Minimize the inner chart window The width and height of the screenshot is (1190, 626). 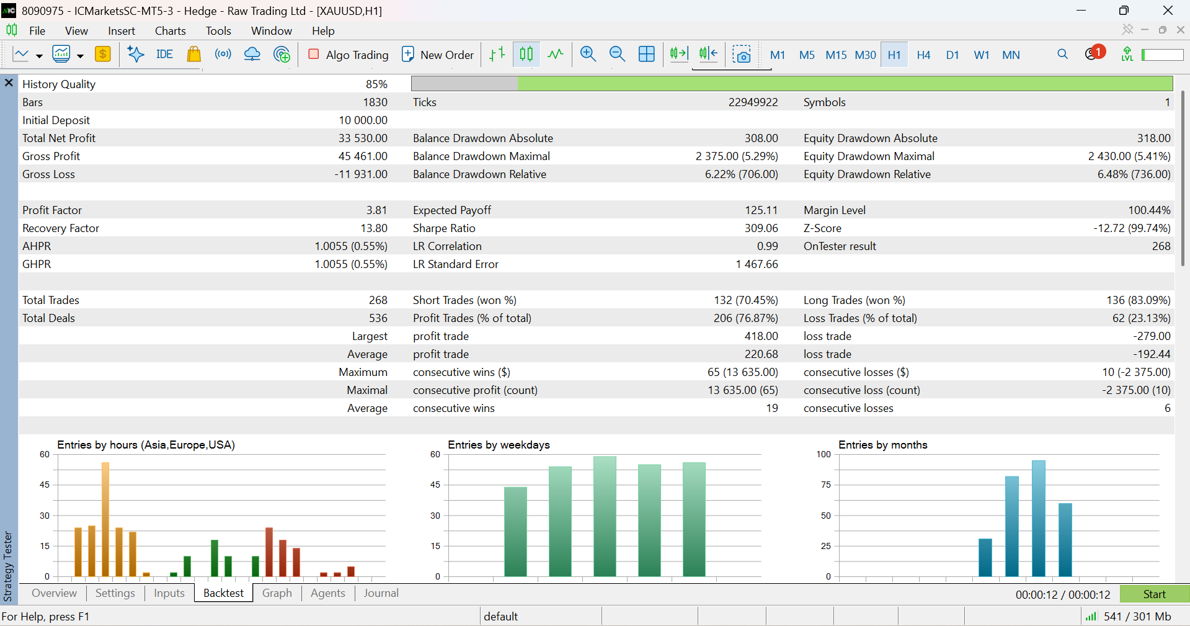click(x=1145, y=30)
